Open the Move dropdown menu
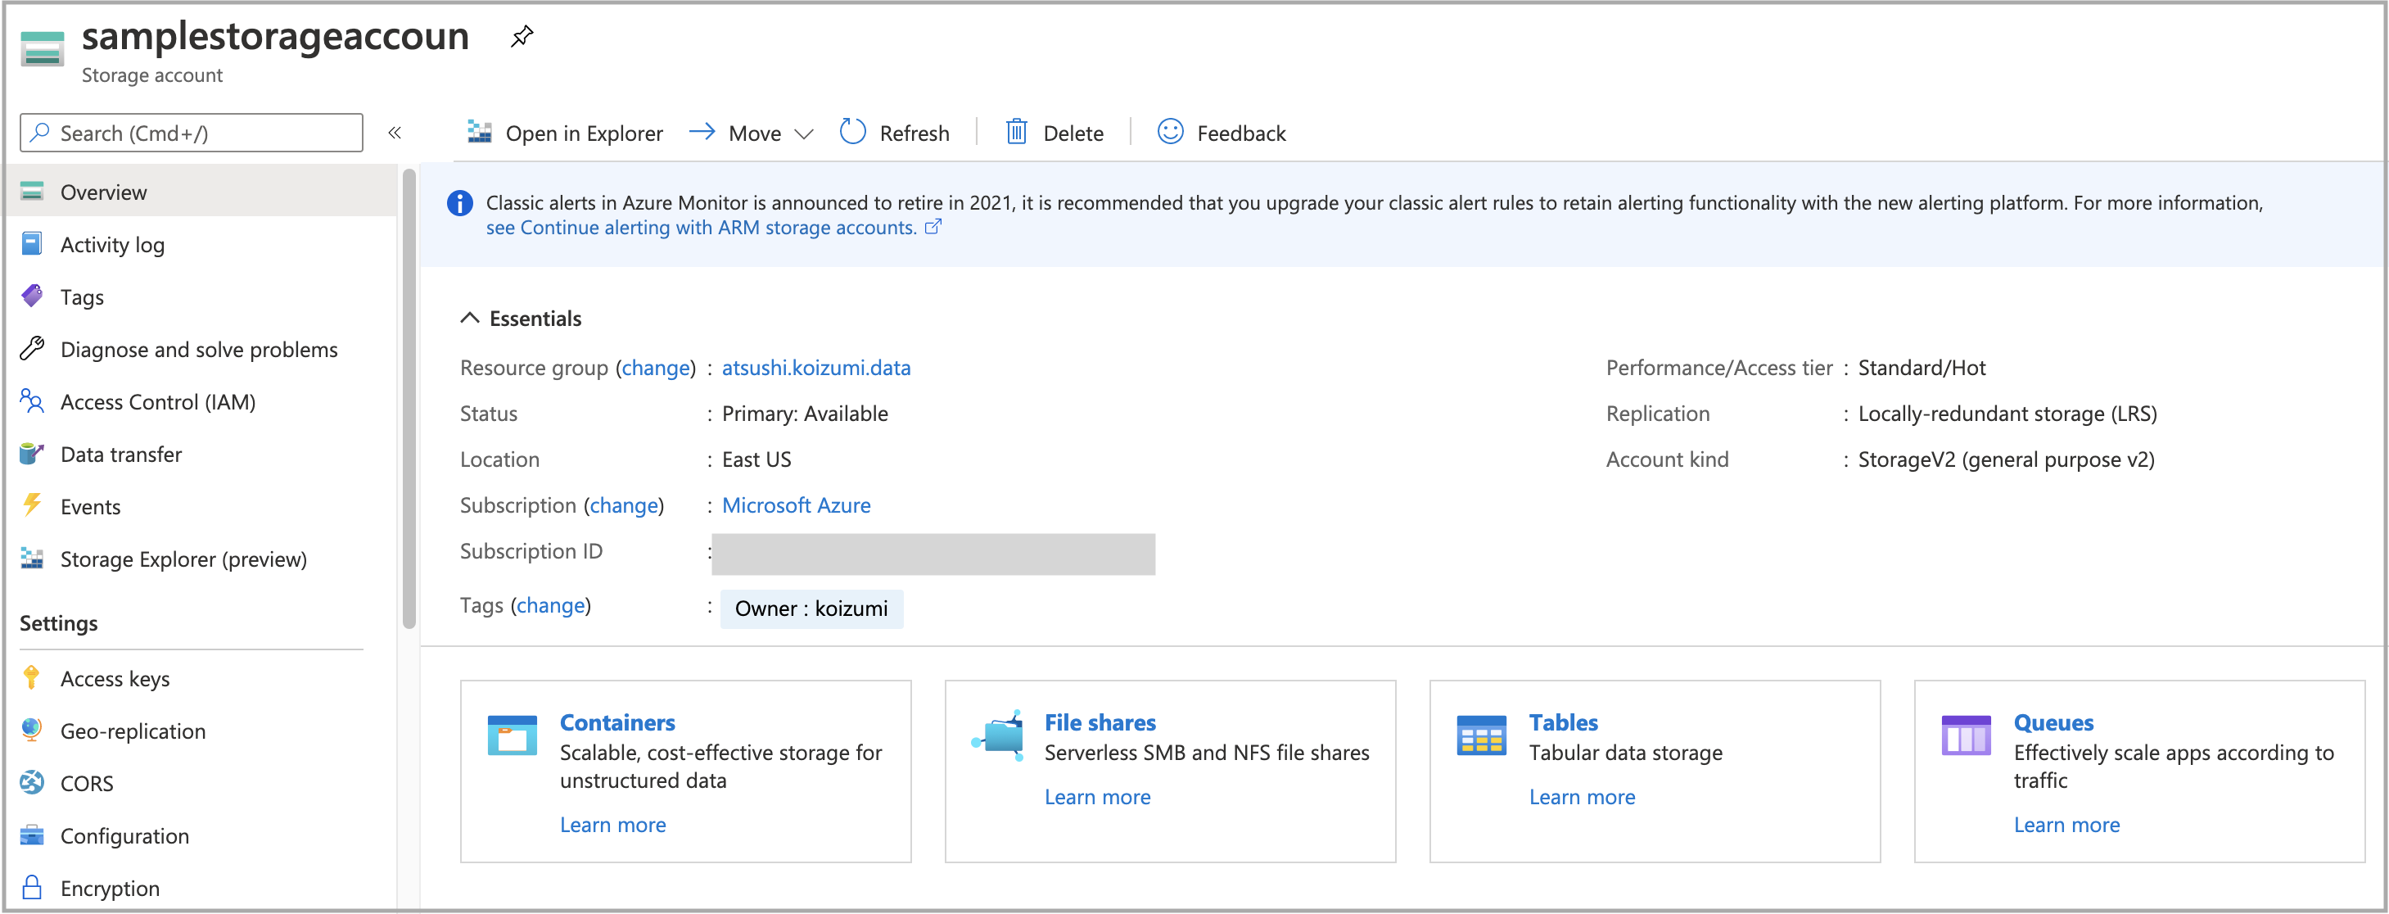The height and width of the screenshot is (914, 2389). coord(803,133)
